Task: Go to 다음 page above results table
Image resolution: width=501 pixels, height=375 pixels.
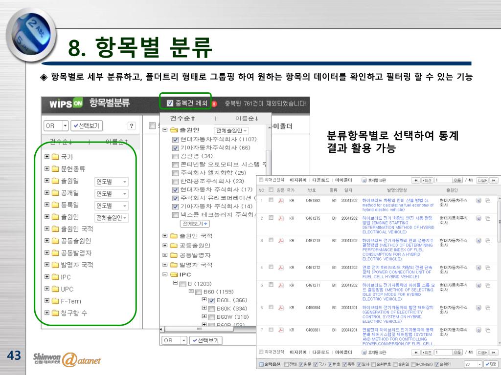Action: click(x=482, y=181)
